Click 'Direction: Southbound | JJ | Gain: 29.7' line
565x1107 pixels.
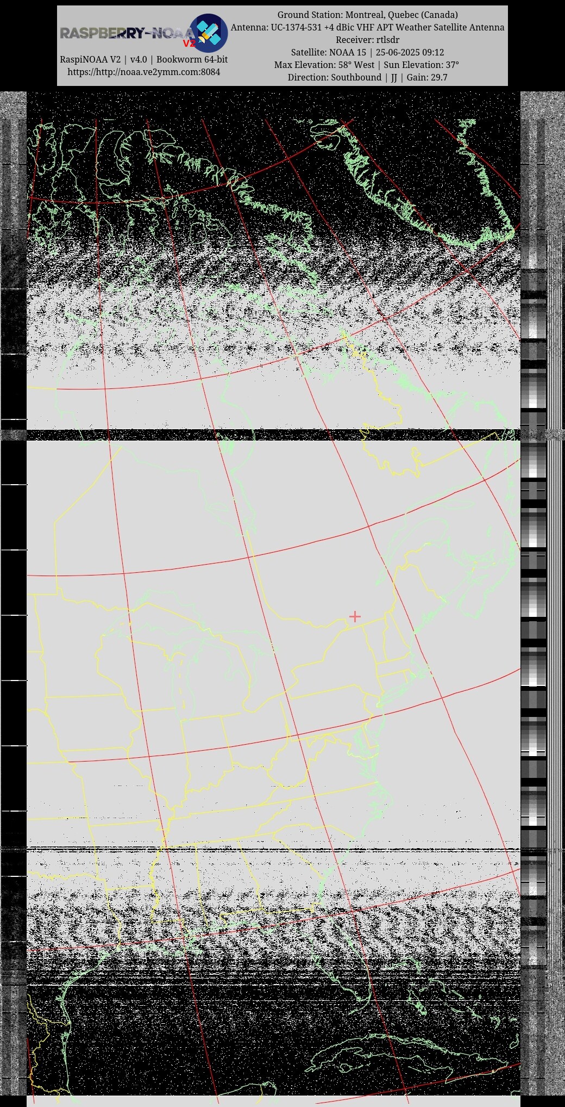[x=368, y=77]
